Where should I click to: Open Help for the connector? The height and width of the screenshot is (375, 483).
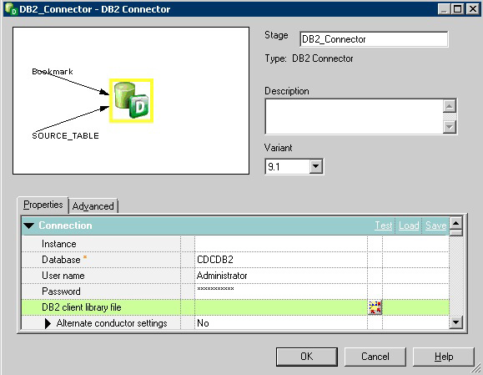pyautogui.click(x=444, y=357)
